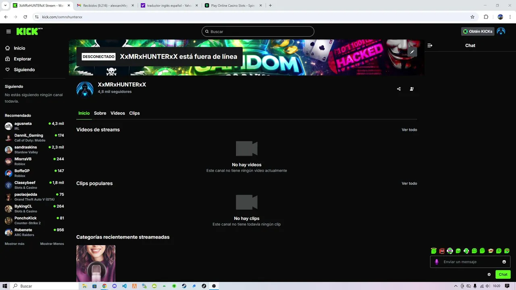Open the recently streamed category thumbnail

coord(96,263)
